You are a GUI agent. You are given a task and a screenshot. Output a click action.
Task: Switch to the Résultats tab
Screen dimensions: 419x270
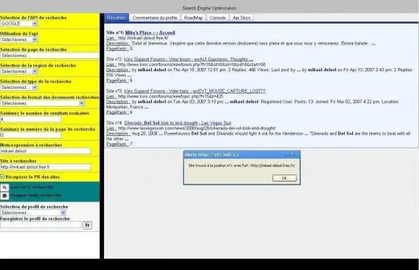(x=117, y=18)
